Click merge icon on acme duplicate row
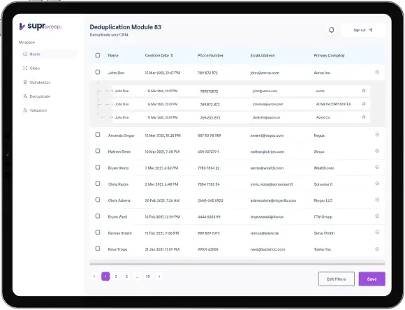 pos(364,91)
